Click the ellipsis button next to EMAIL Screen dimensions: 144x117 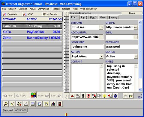point(136,37)
